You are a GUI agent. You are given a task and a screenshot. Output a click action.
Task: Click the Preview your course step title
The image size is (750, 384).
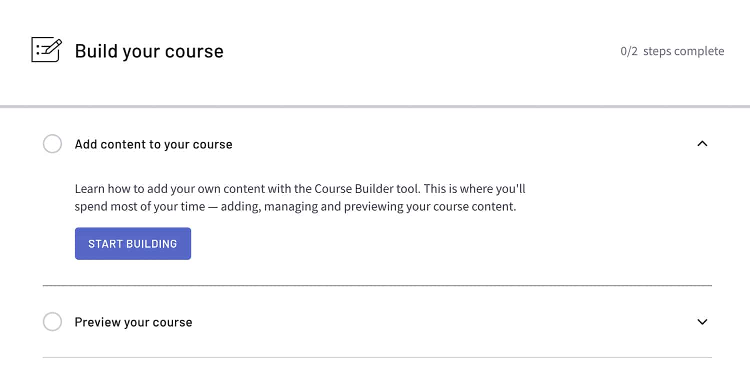coord(133,322)
